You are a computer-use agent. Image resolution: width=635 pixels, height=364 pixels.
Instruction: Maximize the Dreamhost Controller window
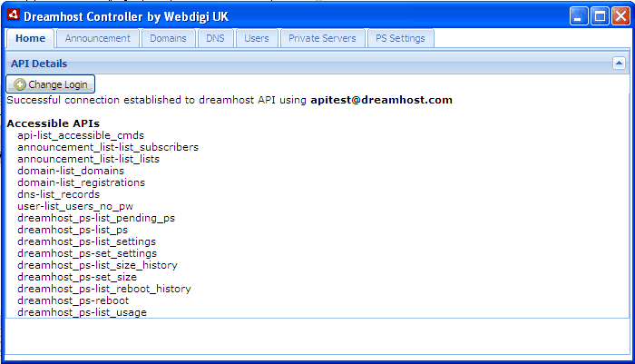[x=600, y=16]
